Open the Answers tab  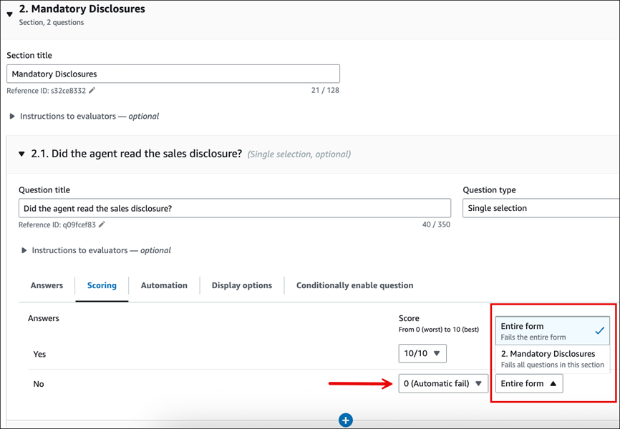click(47, 285)
